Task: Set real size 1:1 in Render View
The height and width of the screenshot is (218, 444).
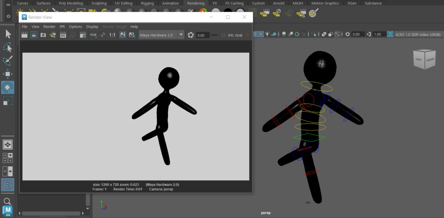Action: click(112, 35)
